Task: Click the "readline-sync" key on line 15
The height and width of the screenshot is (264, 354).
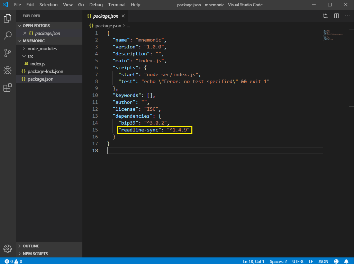Action: [139, 130]
